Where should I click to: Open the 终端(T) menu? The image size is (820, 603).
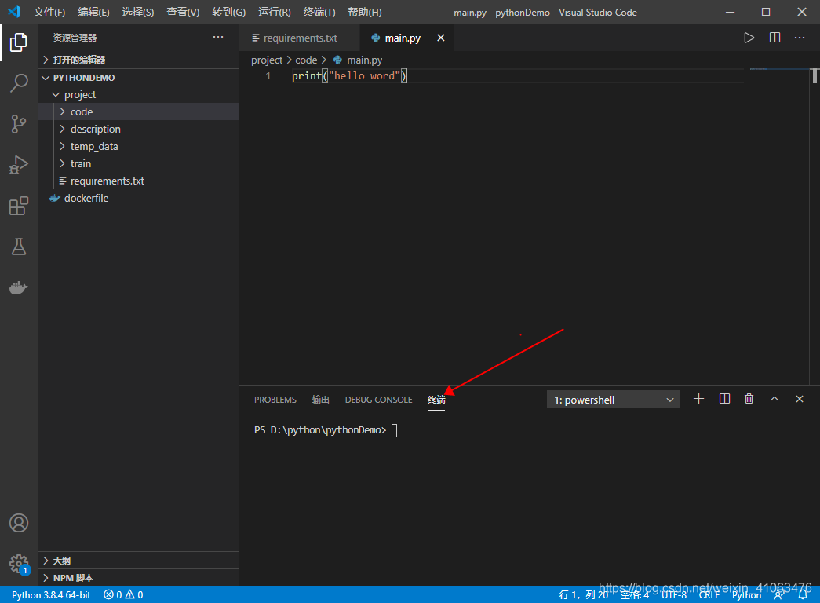click(x=319, y=12)
